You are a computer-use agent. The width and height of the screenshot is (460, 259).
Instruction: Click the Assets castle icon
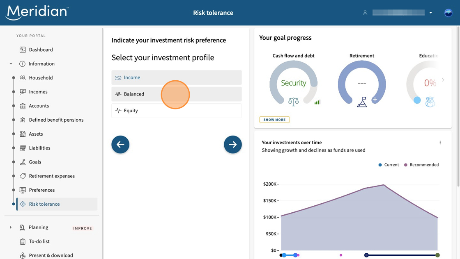(x=23, y=134)
